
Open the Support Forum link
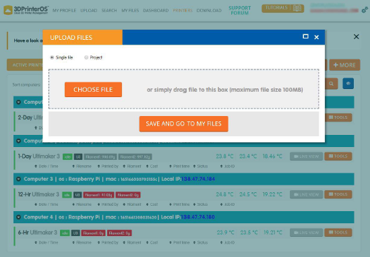tap(240, 10)
